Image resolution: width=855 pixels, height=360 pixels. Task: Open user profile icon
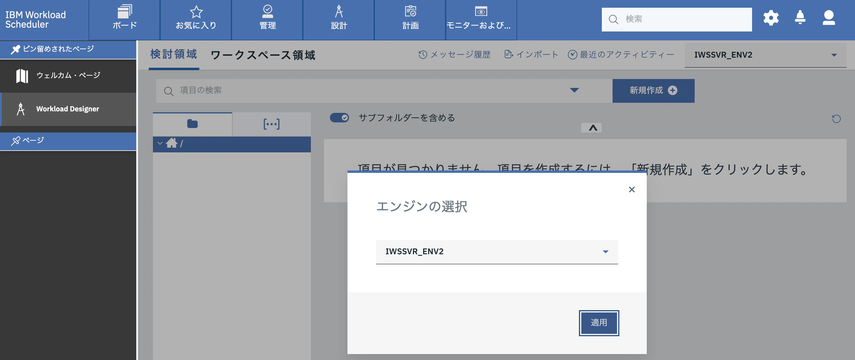[829, 18]
